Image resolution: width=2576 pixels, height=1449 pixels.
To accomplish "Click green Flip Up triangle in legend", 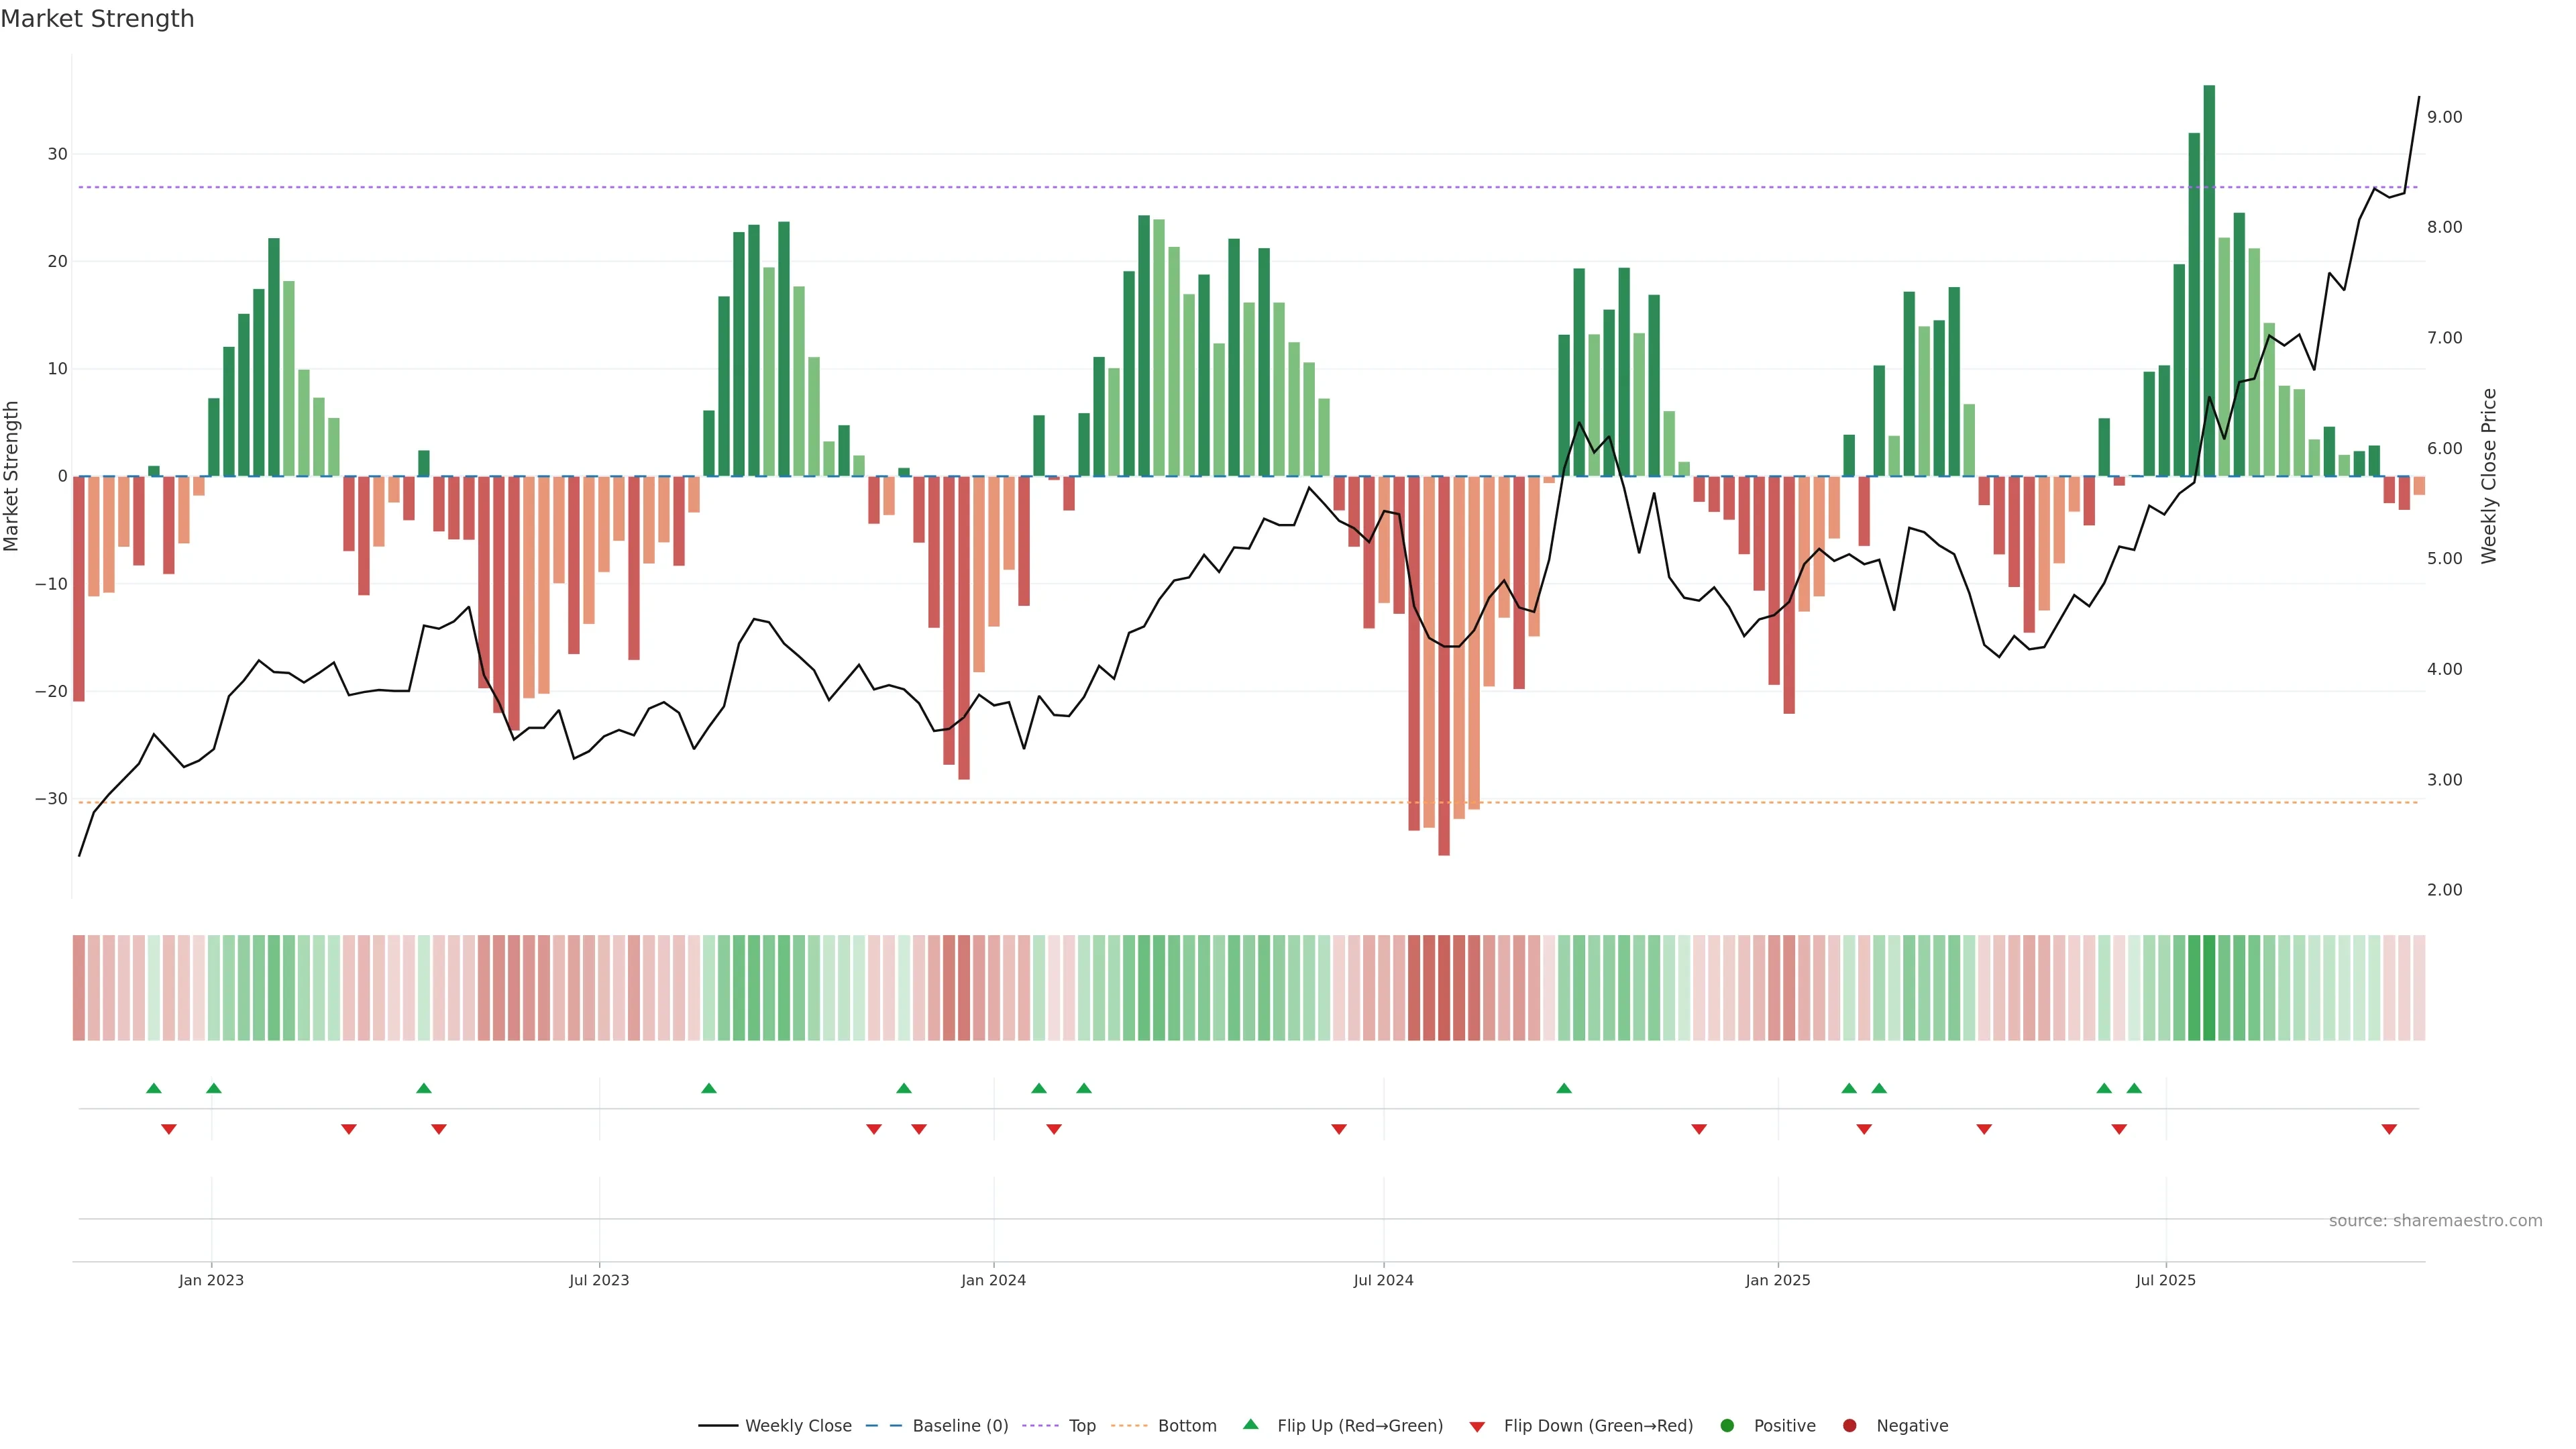I will [1250, 1424].
